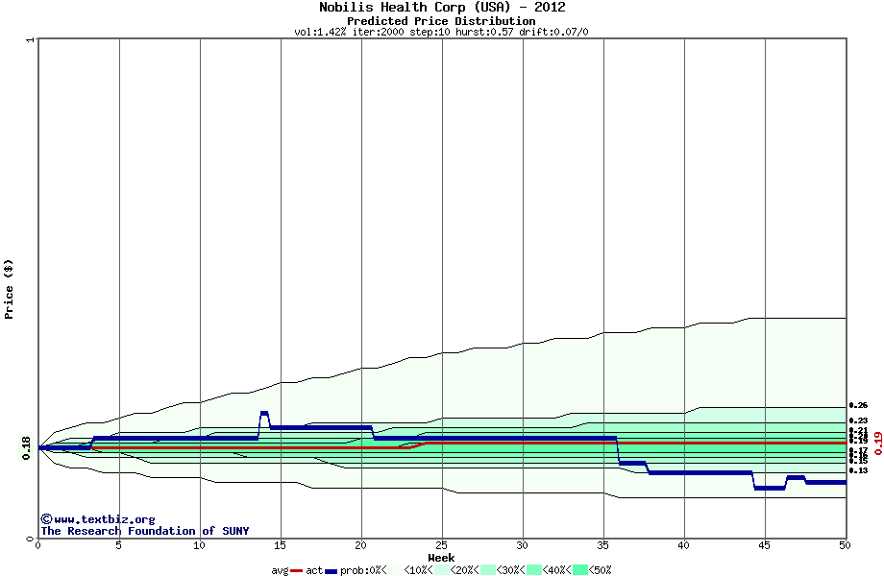Click the x-axis tick label 20
This screenshot has width=884, height=576.
[x=361, y=545]
